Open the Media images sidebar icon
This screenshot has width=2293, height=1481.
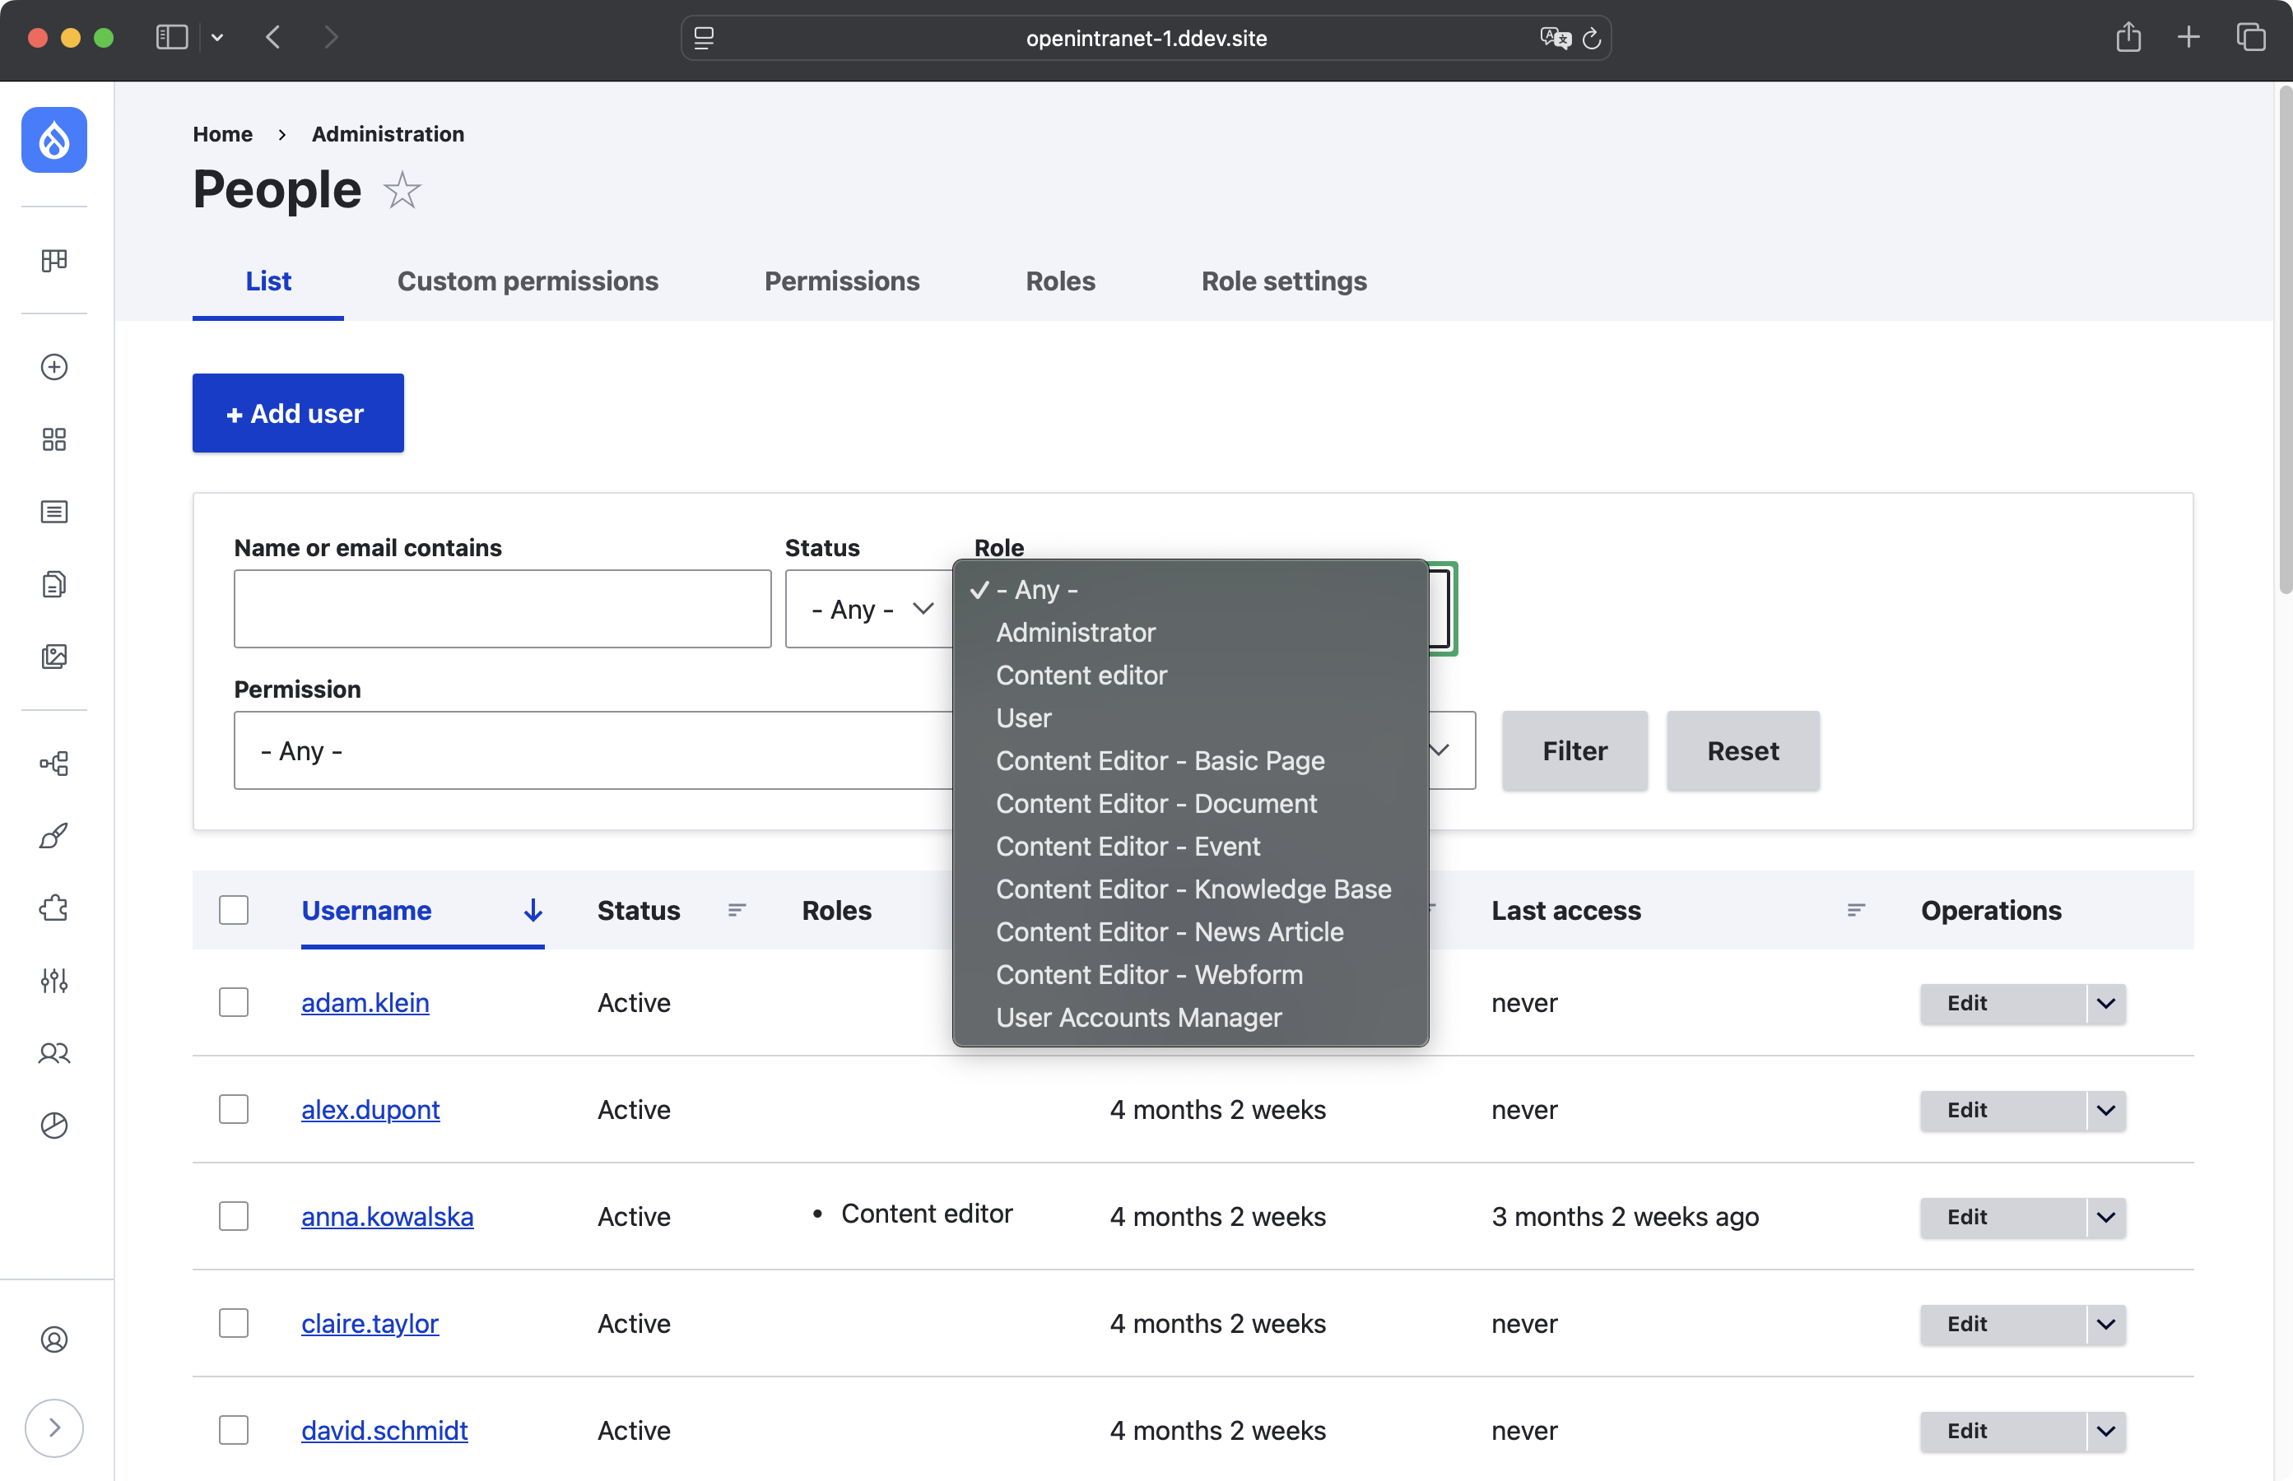tap(53, 657)
